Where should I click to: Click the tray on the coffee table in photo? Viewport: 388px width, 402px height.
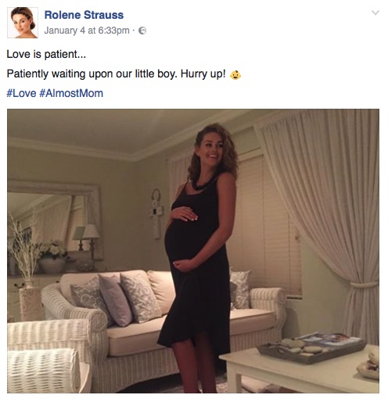311,347
